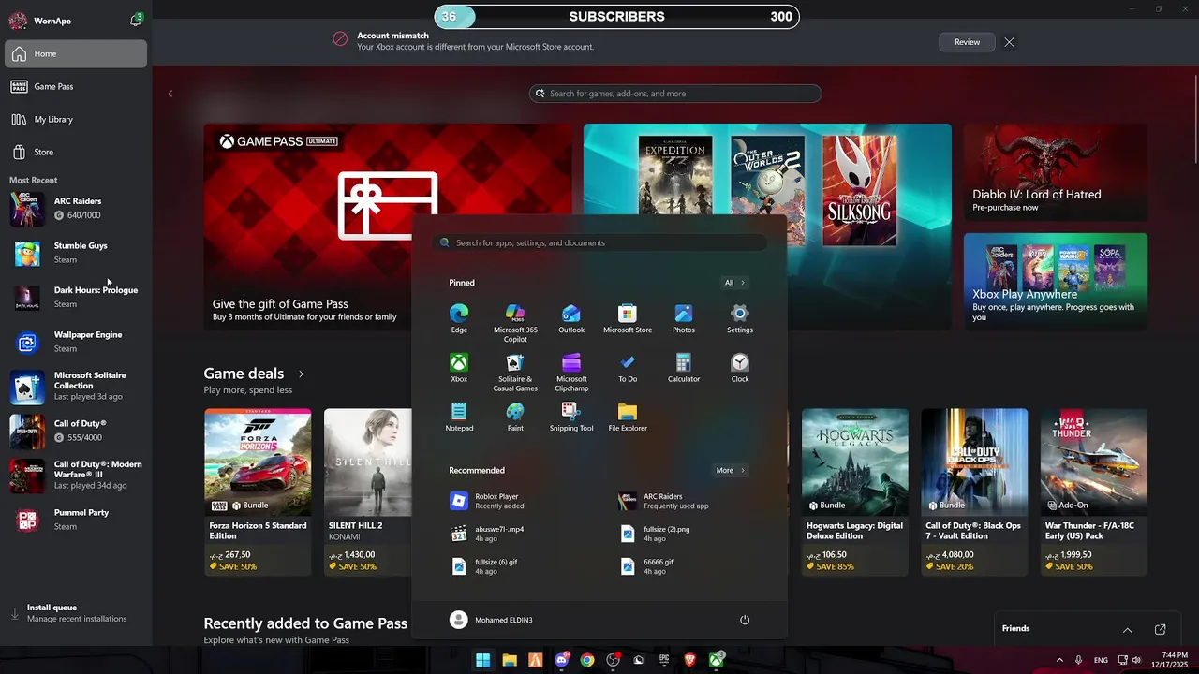Select Stumble Guys from Most Recent
Viewport: 1199px width, 674px height.
pos(76,253)
